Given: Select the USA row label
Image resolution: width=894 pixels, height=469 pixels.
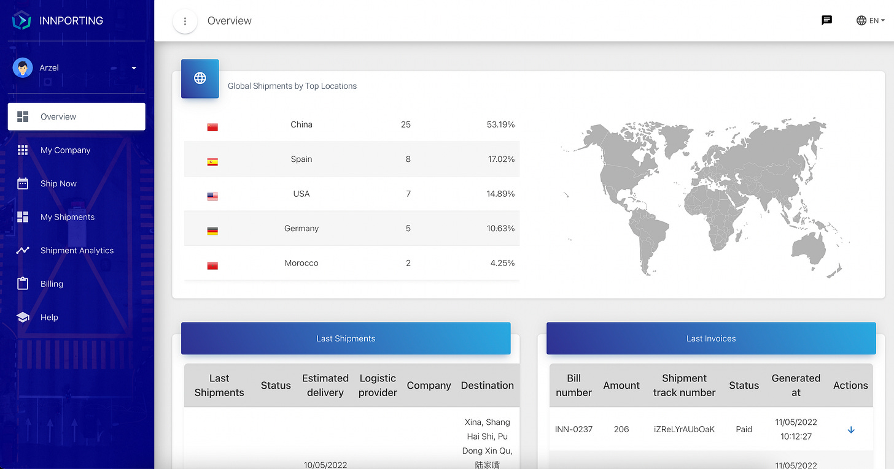Looking at the screenshot, I should tap(301, 194).
